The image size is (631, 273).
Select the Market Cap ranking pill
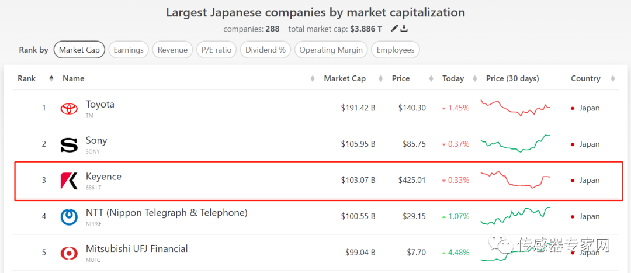[79, 50]
